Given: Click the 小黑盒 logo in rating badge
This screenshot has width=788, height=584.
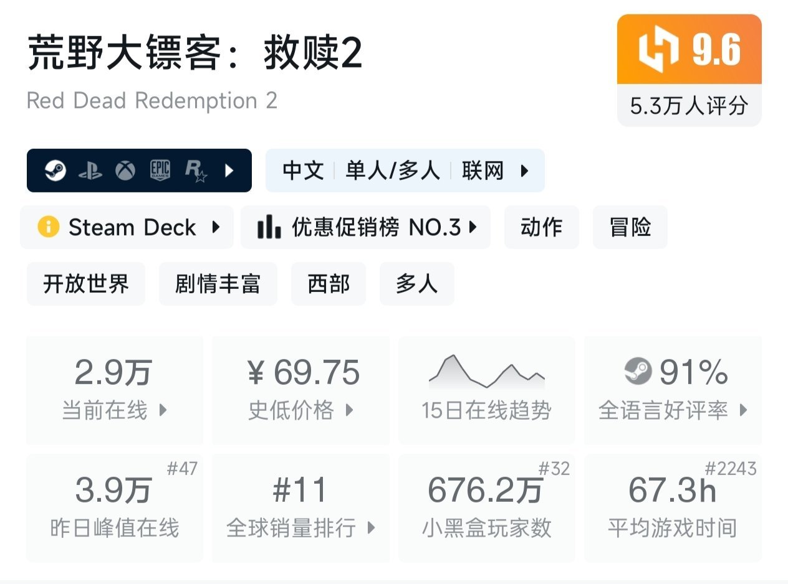Looking at the screenshot, I should pyautogui.click(x=658, y=50).
